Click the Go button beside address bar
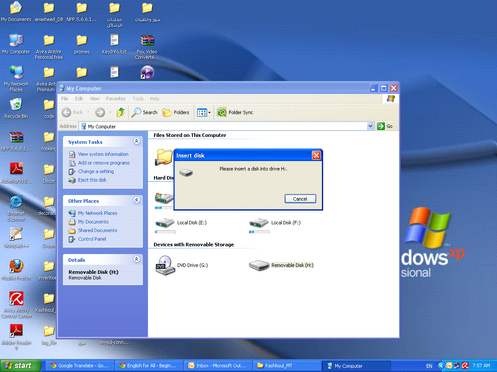Viewport: 497px width, 372px height. point(385,126)
